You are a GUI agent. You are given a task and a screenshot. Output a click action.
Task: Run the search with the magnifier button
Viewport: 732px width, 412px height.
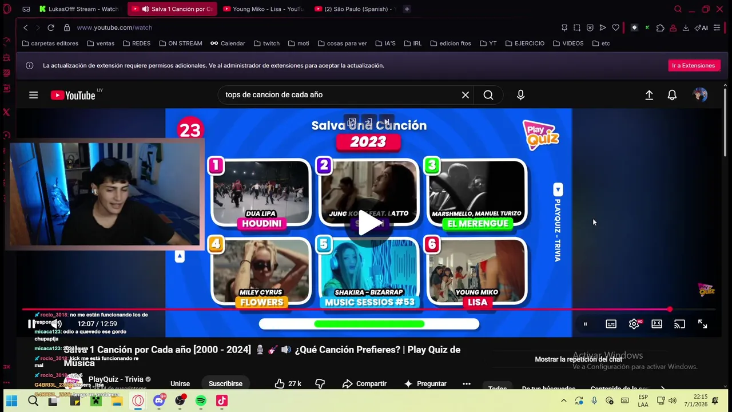(488, 95)
